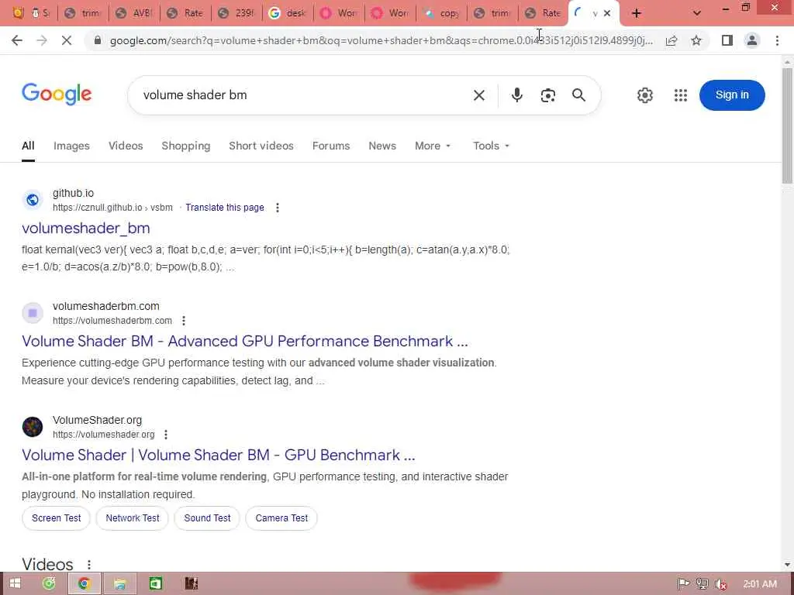Open the Chrome profile menu
The width and height of the screenshot is (794, 595).
tap(752, 40)
